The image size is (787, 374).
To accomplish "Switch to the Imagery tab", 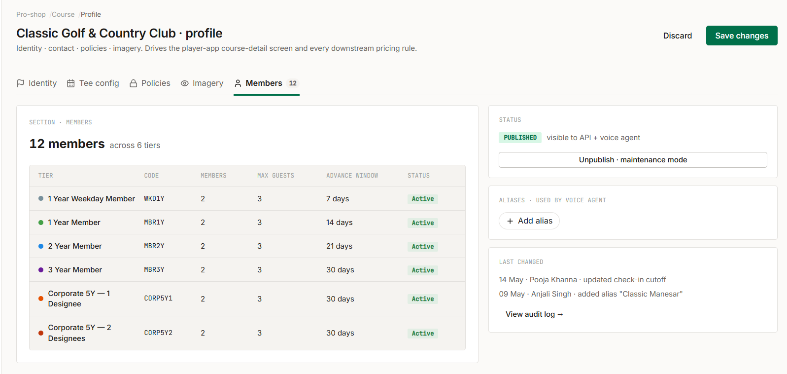I will point(202,83).
